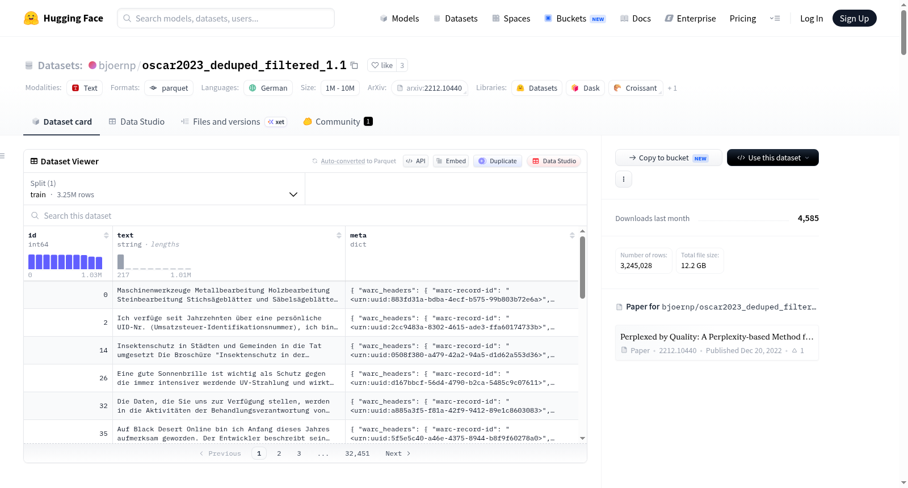Open Spaces in top navigation
The height and width of the screenshot is (488, 908).
pos(511,18)
